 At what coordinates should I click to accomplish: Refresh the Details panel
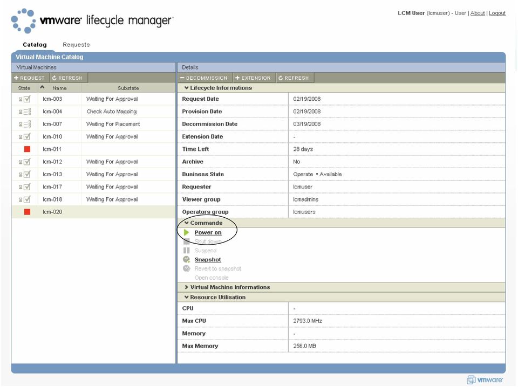tap(294, 78)
